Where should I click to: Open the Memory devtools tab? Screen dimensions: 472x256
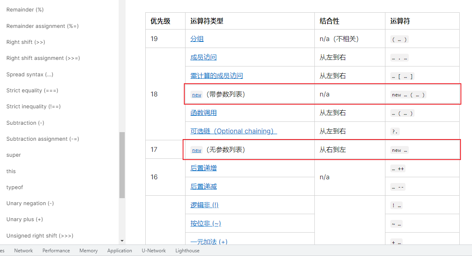[89, 251]
